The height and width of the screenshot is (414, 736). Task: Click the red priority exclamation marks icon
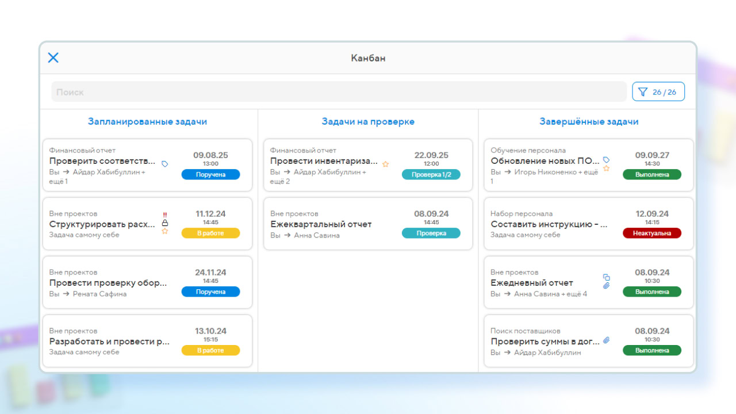click(x=165, y=214)
